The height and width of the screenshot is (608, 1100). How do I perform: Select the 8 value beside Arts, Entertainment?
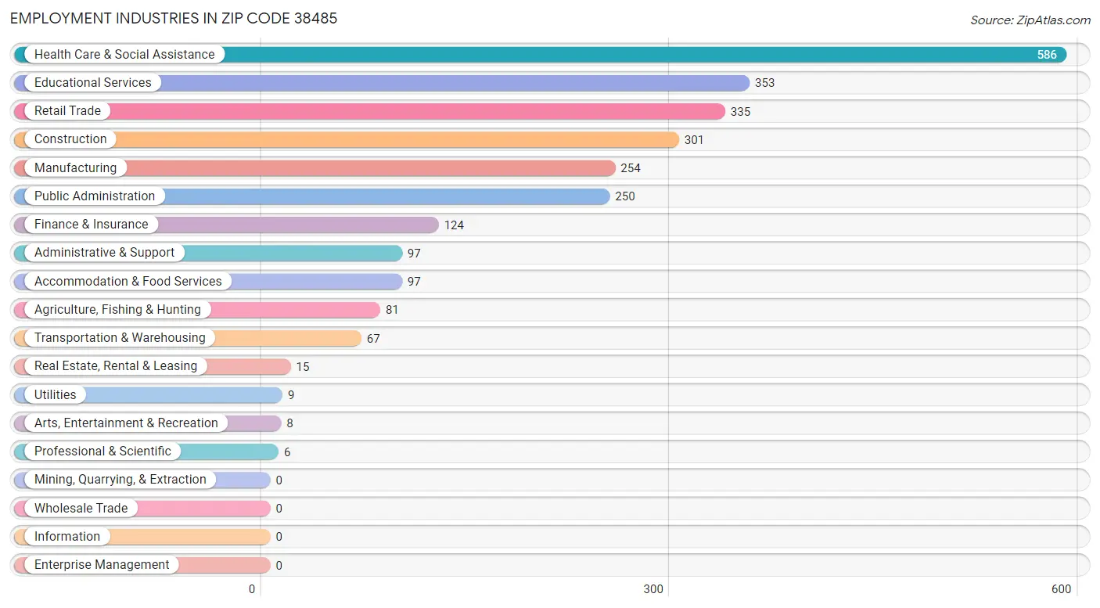click(289, 423)
